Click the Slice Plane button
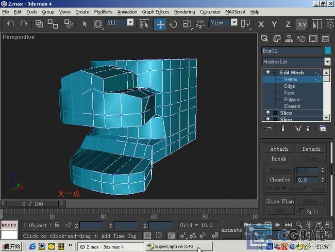This screenshot has width=335, height=252. [280, 201]
